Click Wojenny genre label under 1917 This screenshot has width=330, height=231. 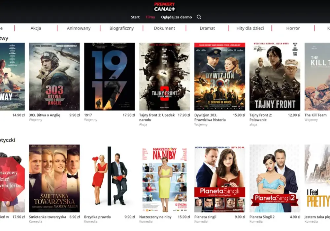click(x=91, y=120)
